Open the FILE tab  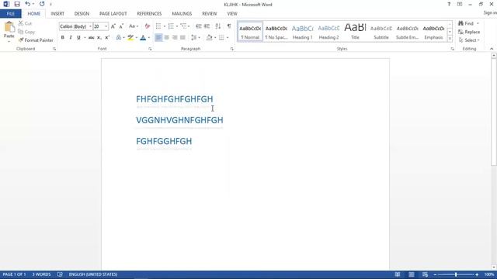10,14
